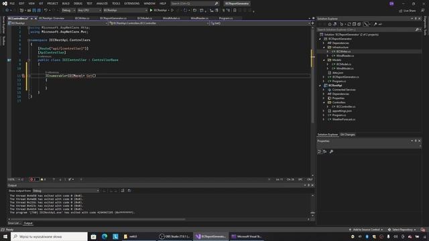The width and height of the screenshot is (429, 241).
Task: Click the Visual Studio search box
Action: pyautogui.click(x=194, y=3)
